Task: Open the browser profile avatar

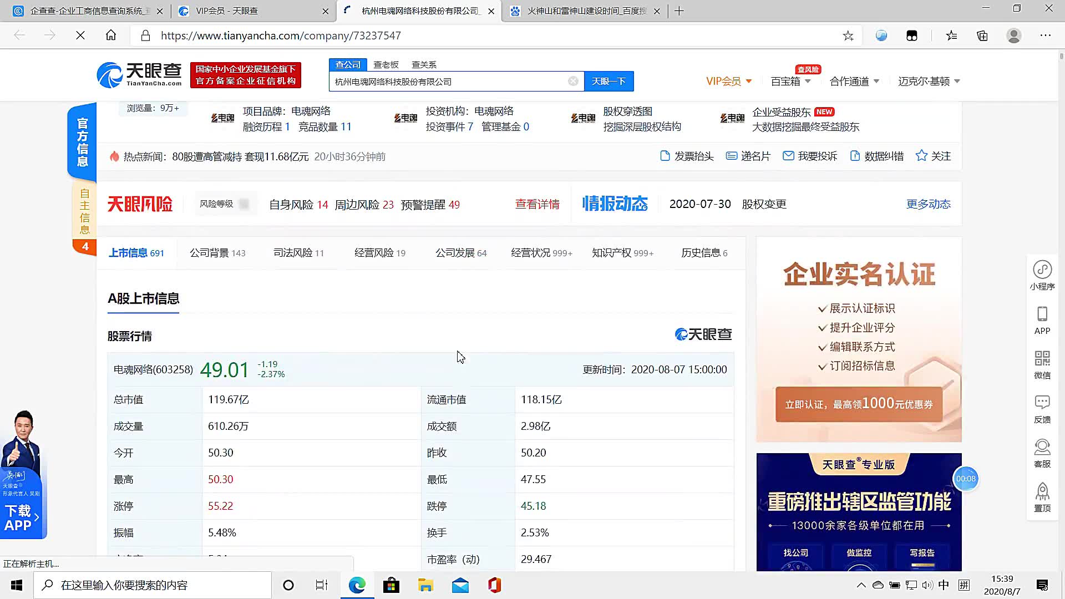Action: [1014, 36]
